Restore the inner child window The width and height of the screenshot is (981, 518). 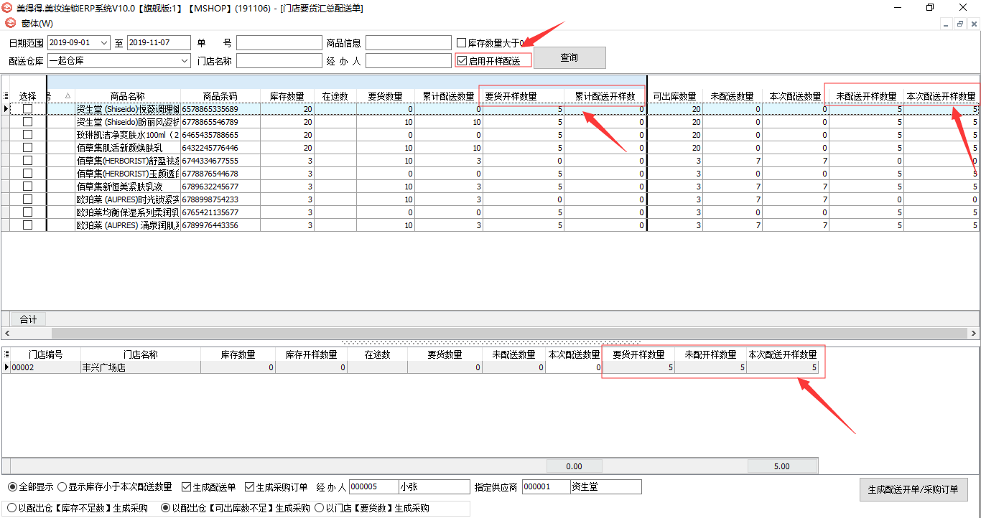coord(960,24)
